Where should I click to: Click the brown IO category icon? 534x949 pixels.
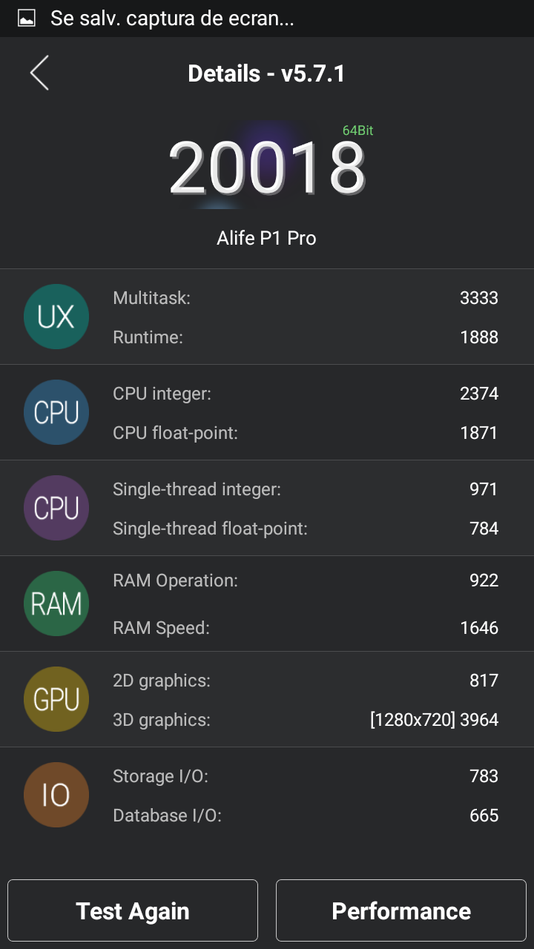(56, 795)
